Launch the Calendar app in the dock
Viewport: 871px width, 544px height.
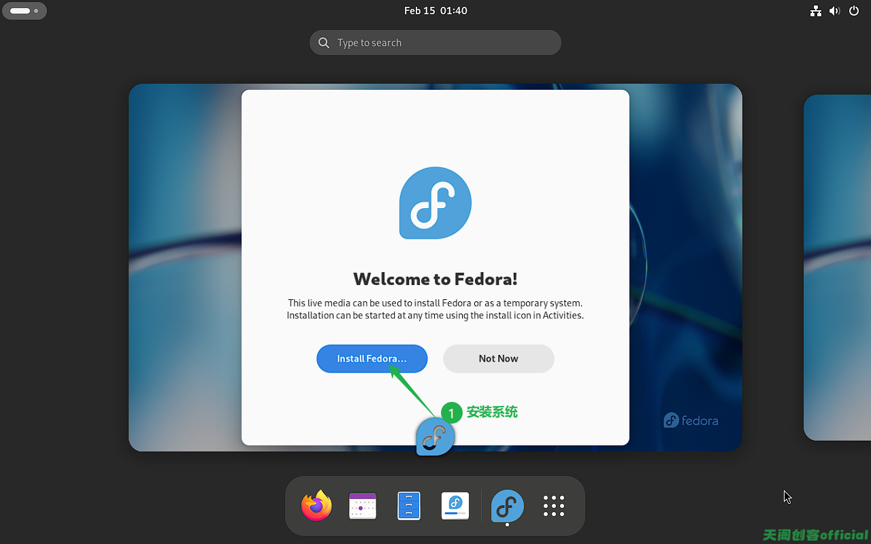[x=363, y=506]
